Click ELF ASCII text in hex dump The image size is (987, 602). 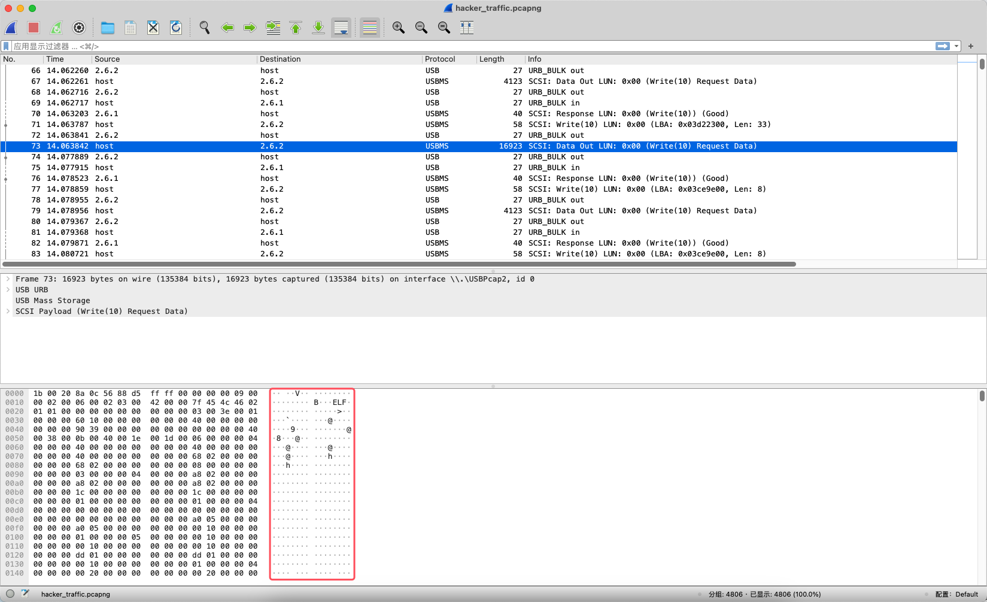(x=339, y=403)
